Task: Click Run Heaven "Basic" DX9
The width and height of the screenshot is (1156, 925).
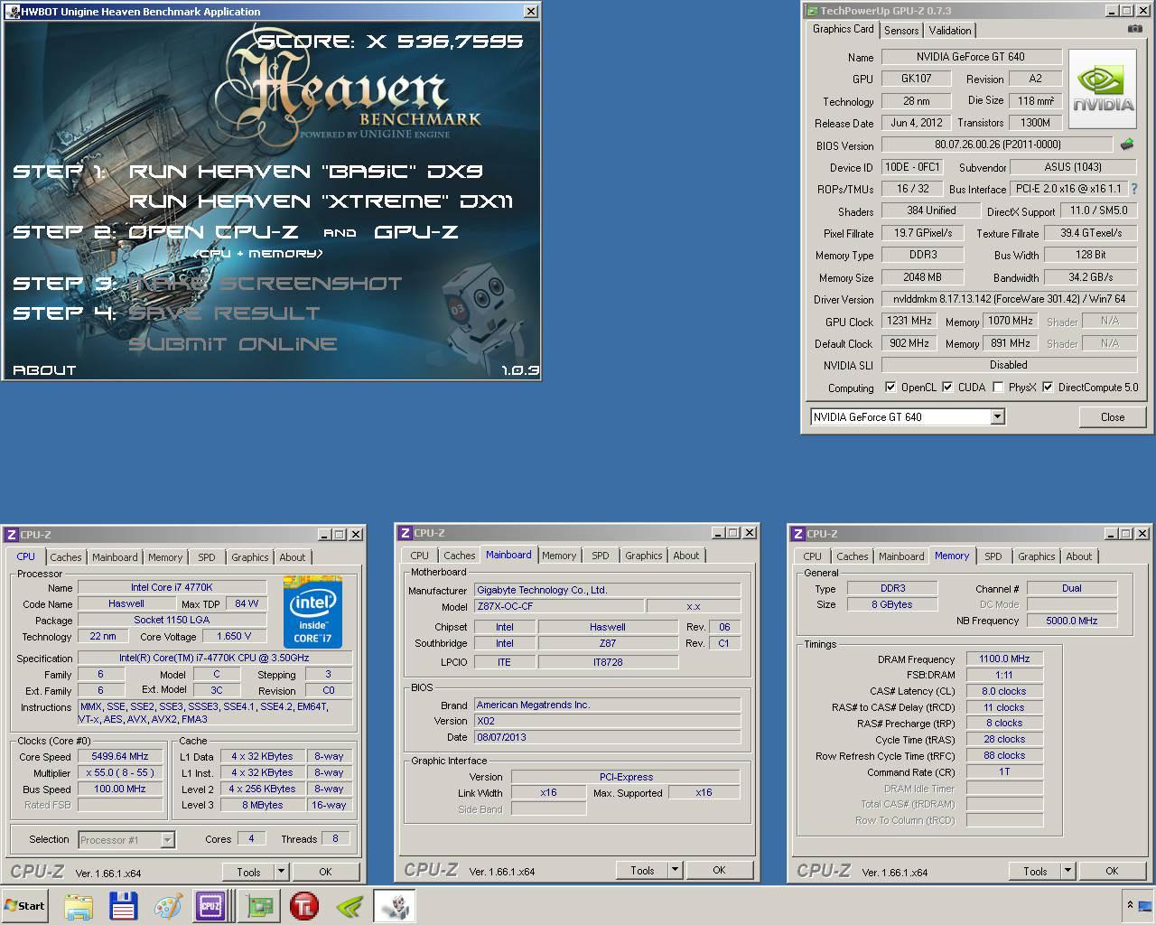Action: (x=306, y=172)
